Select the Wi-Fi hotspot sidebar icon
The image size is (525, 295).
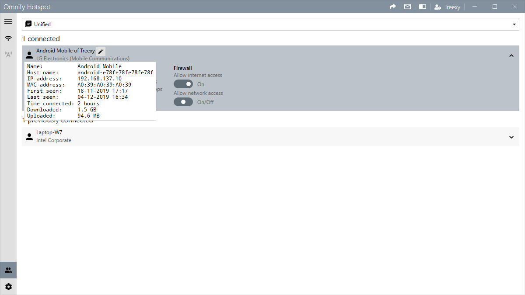click(x=8, y=38)
